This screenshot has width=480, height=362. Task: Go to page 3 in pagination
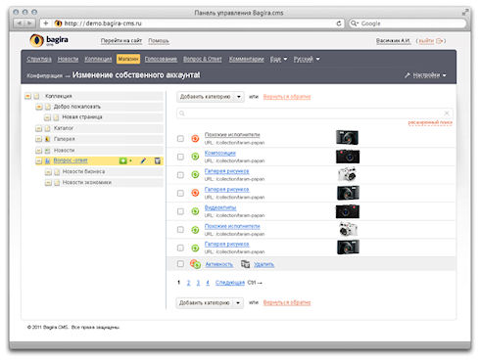click(x=198, y=283)
